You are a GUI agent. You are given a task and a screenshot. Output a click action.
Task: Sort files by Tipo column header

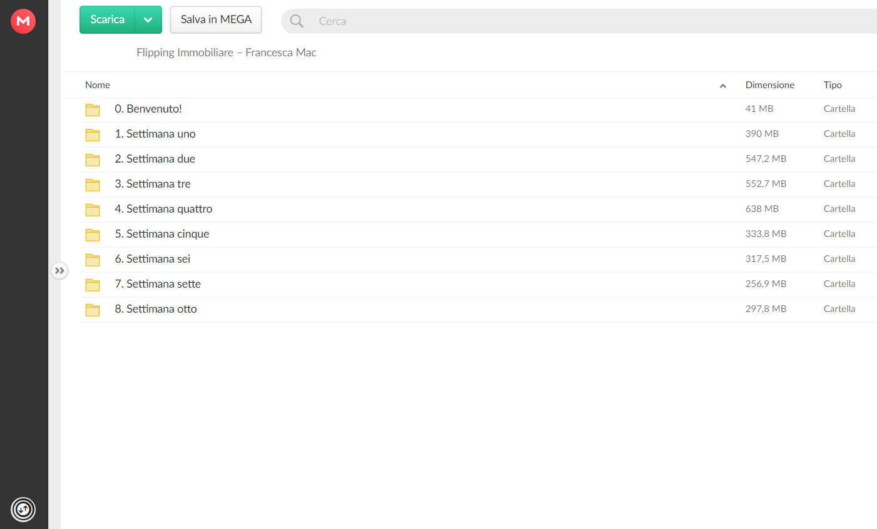click(833, 85)
